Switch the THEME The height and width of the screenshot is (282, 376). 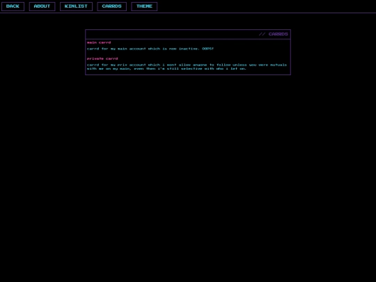(x=144, y=6)
